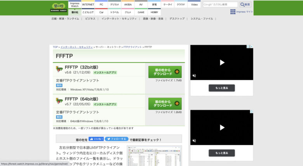The width and height of the screenshot is (303, 166).
Task: Open 画像・映像・音楽 category
Action: [x=153, y=19]
